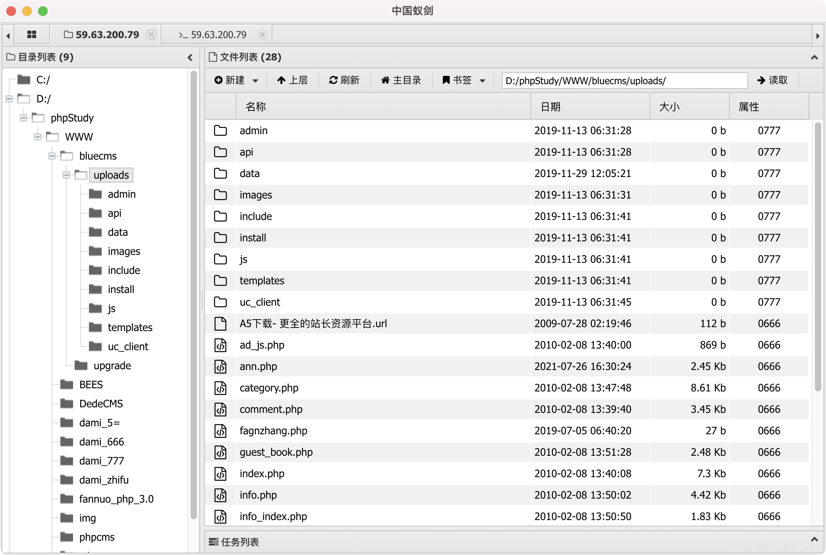
Task: Open the 书签 bookmarks dropdown
Action: (x=482, y=81)
